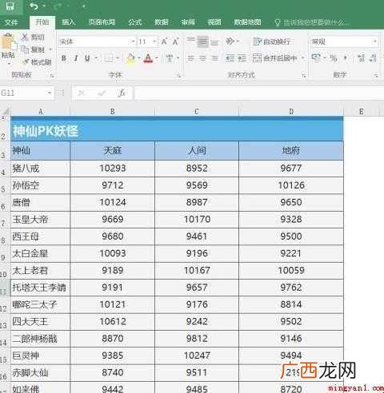Select Middle Align icon
Image resolution: width=384 pixels, height=393 pixels.
pyautogui.click(x=202, y=42)
